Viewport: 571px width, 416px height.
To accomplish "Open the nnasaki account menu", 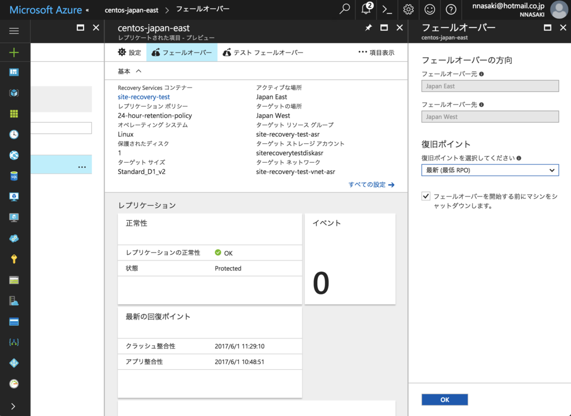I will 520,10.
